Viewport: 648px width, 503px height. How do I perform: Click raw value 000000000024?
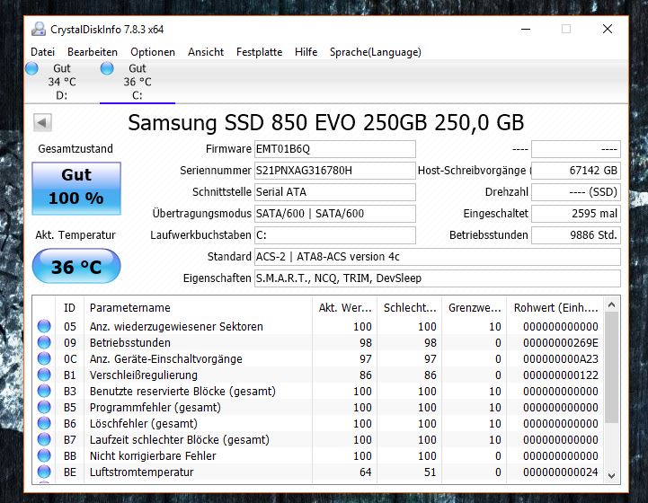(561, 472)
